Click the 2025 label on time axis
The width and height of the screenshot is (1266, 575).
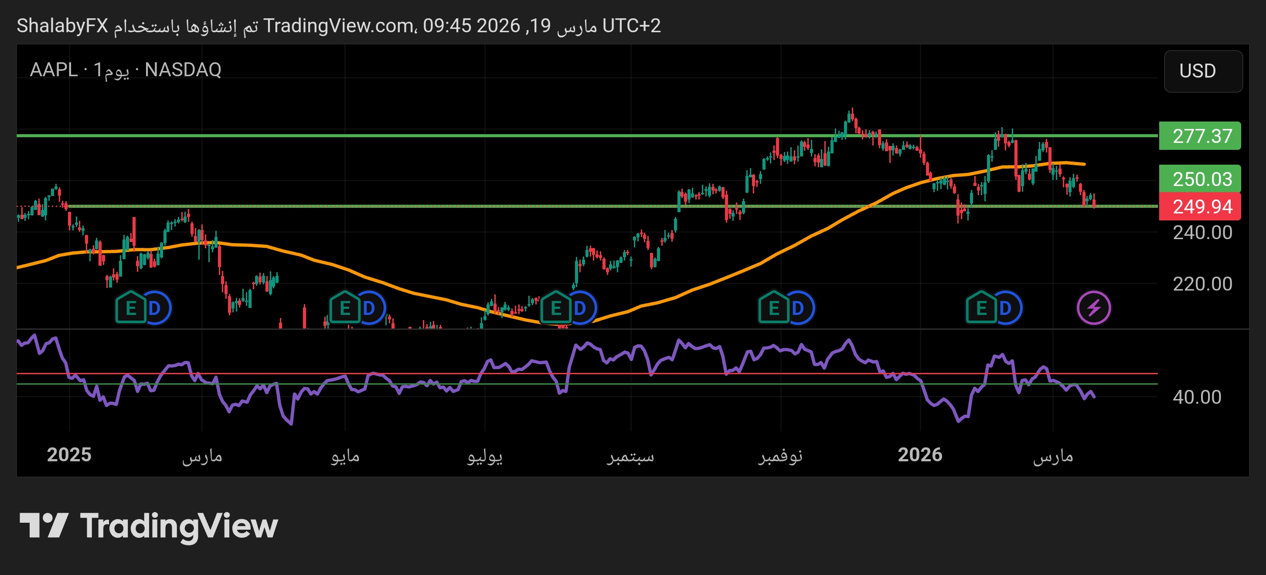pyautogui.click(x=69, y=455)
